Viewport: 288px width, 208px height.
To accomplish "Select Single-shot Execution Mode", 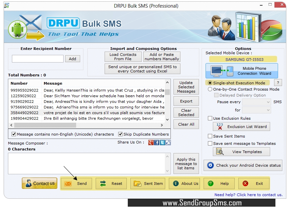I will point(210,83).
